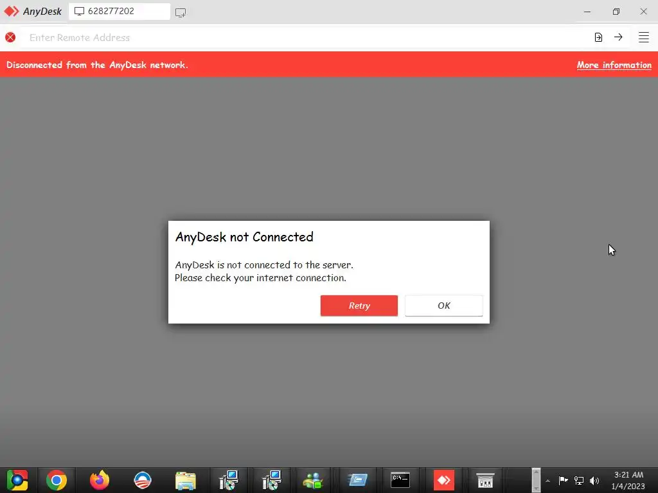
Task: Click the Action Center flag tray icon
Action: tap(563, 480)
